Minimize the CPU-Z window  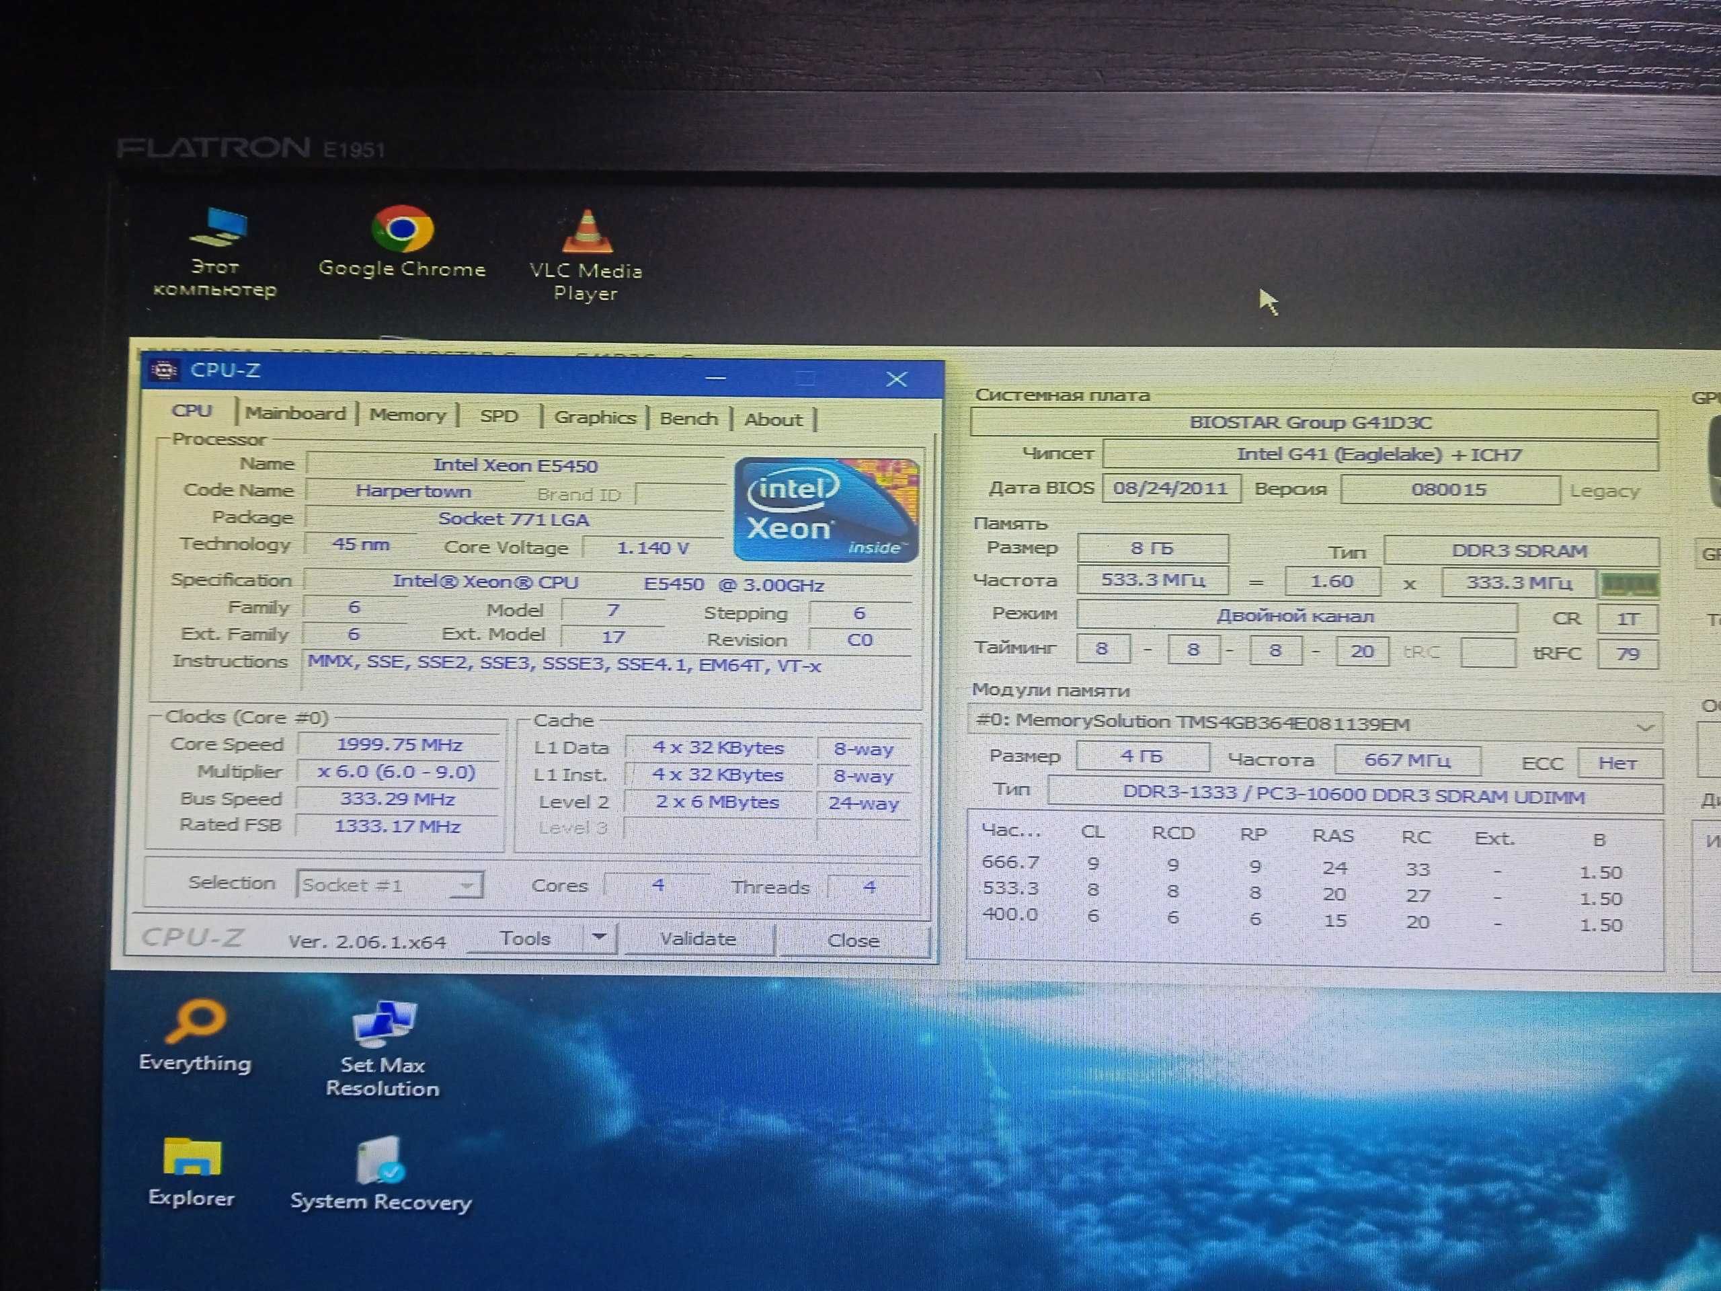click(x=715, y=378)
